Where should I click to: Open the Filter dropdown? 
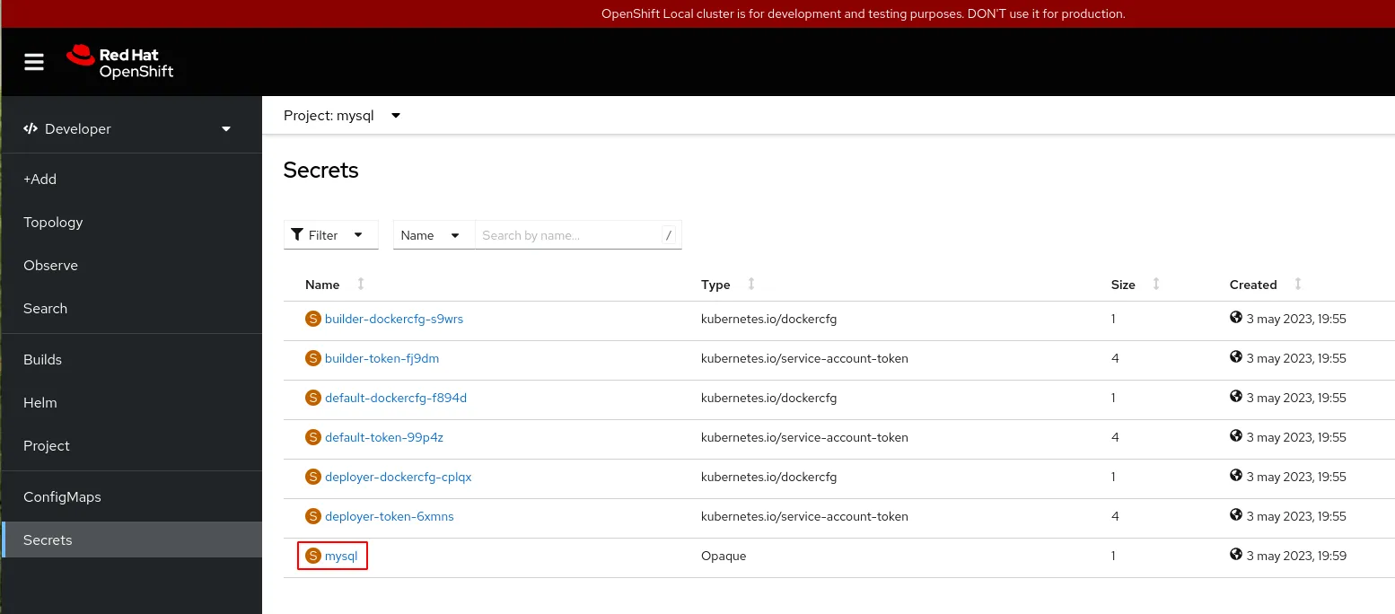pyautogui.click(x=330, y=235)
